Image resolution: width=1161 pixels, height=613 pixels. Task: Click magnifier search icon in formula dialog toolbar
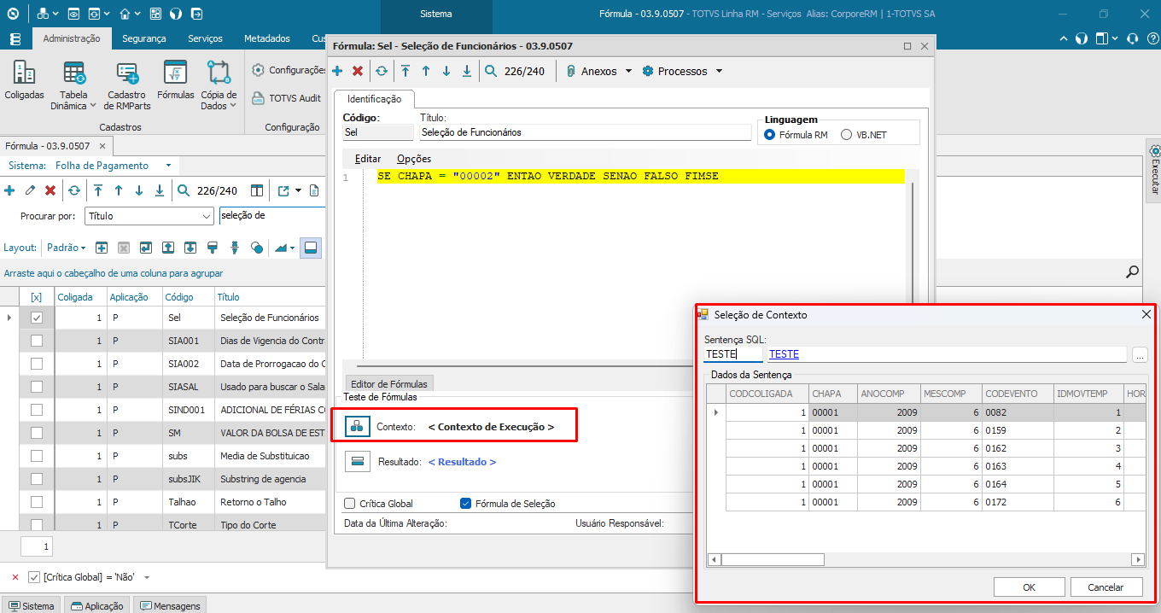tap(491, 72)
